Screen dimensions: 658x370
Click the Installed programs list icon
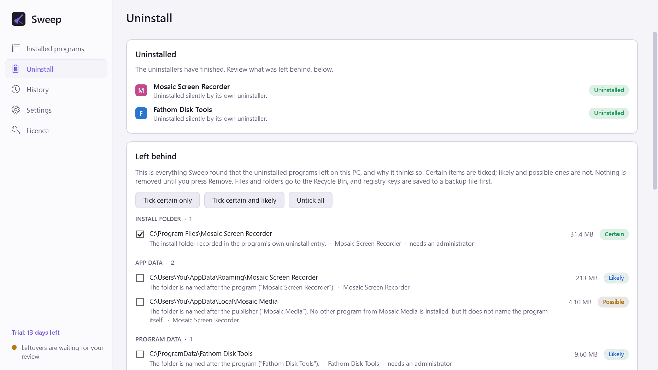pyautogui.click(x=16, y=48)
